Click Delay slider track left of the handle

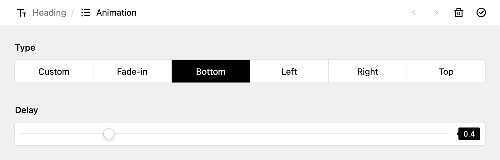(x=62, y=134)
